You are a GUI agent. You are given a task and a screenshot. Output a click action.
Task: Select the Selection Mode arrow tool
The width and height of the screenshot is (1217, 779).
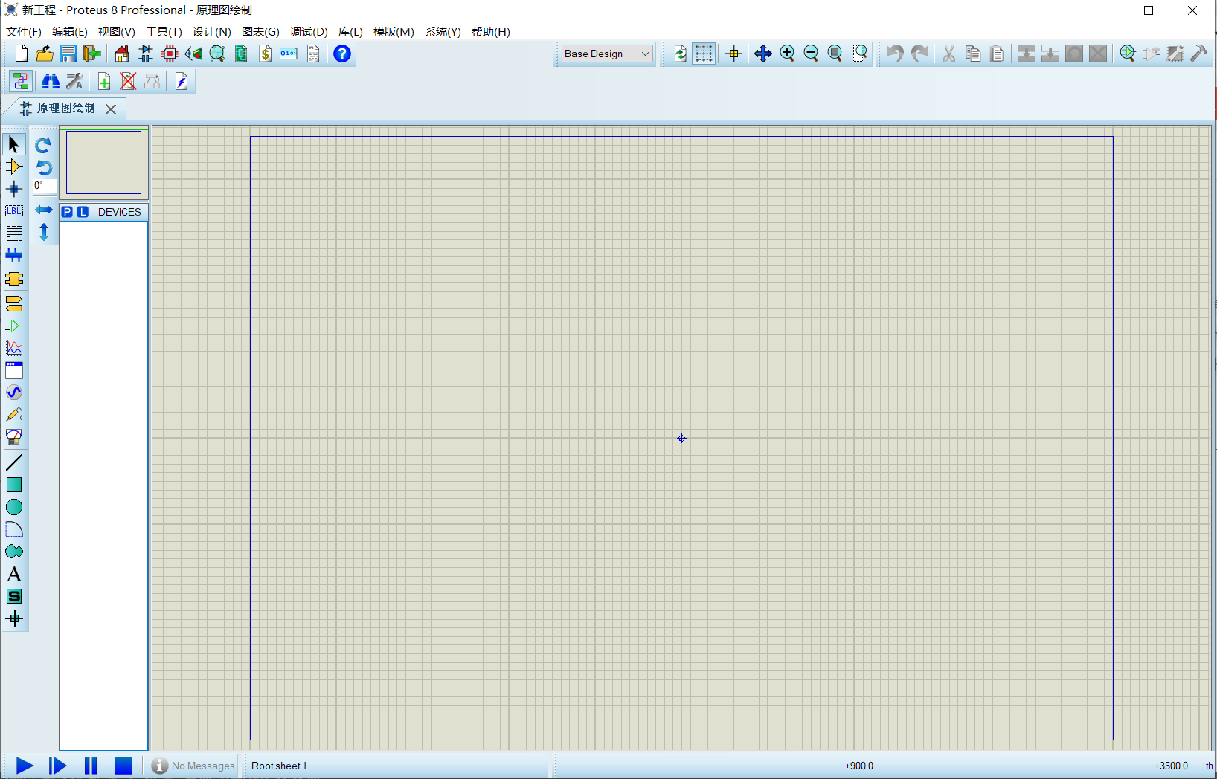14,144
